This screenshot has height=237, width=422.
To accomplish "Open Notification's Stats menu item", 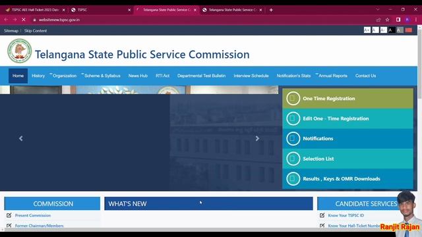I will [293, 76].
